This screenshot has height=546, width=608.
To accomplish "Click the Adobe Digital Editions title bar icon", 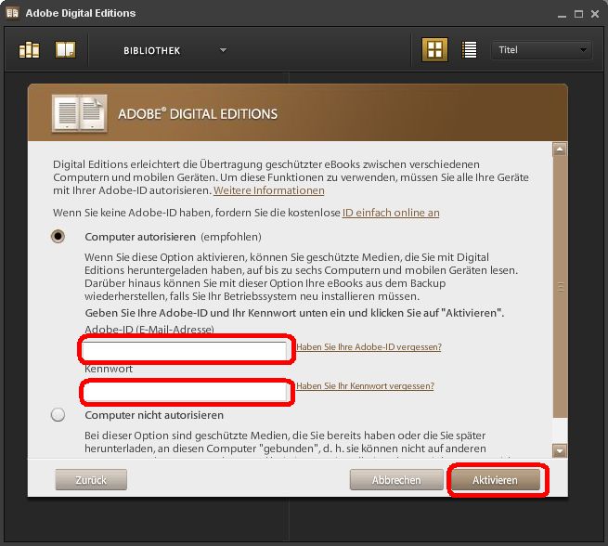I will (x=12, y=13).
